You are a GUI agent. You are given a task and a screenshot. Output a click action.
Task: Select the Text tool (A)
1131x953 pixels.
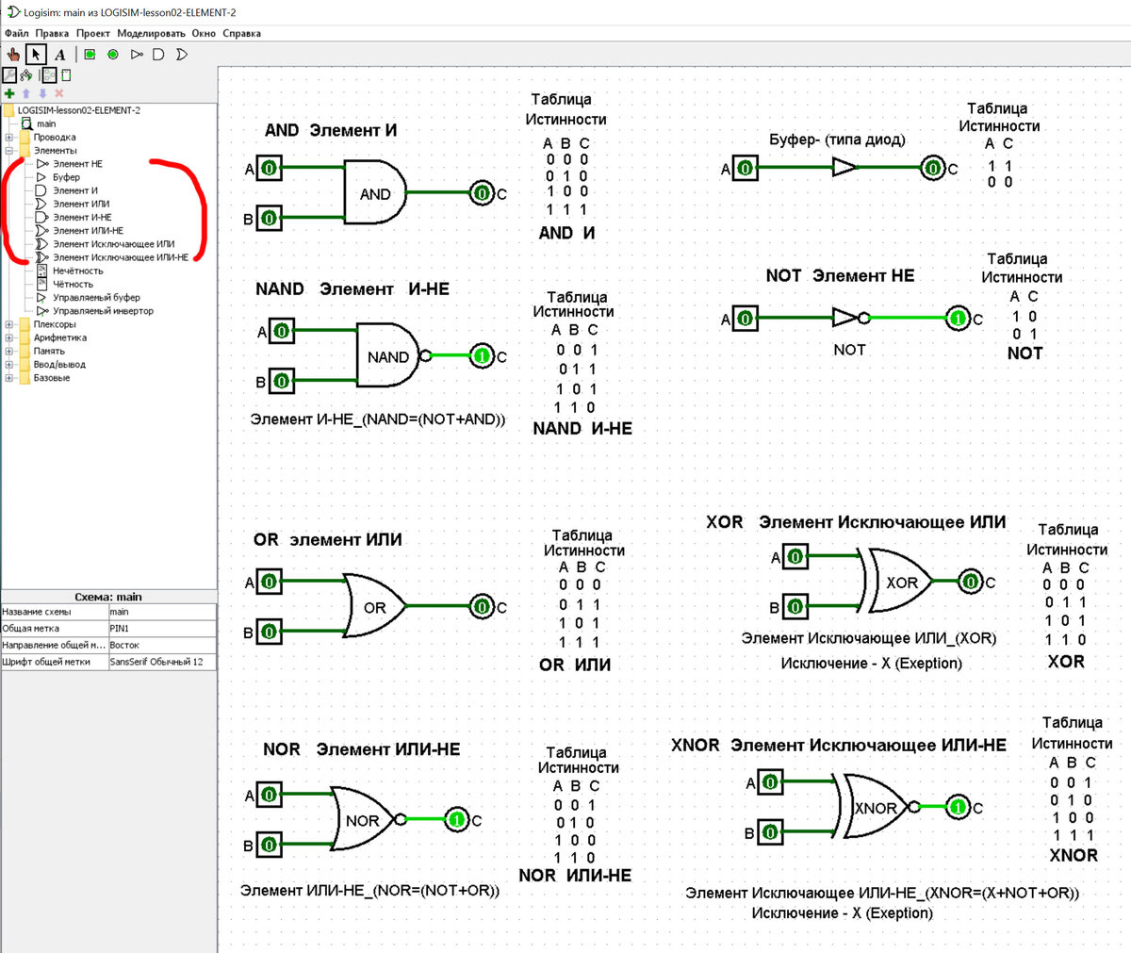coord(60,55)
